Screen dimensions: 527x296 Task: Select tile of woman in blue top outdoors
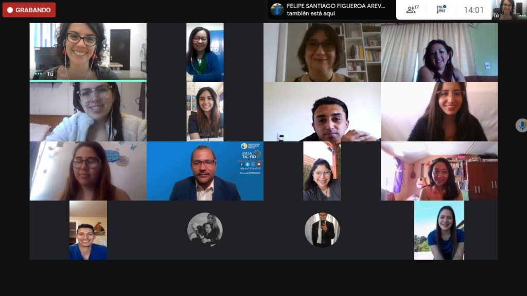pos(440,230)
